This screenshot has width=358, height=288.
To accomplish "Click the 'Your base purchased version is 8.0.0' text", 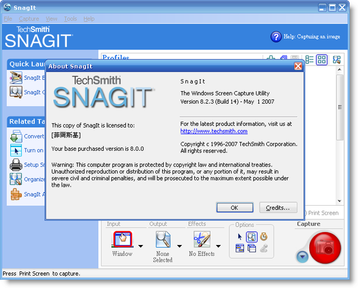I will pyautogui.click(x=97, y=149).
